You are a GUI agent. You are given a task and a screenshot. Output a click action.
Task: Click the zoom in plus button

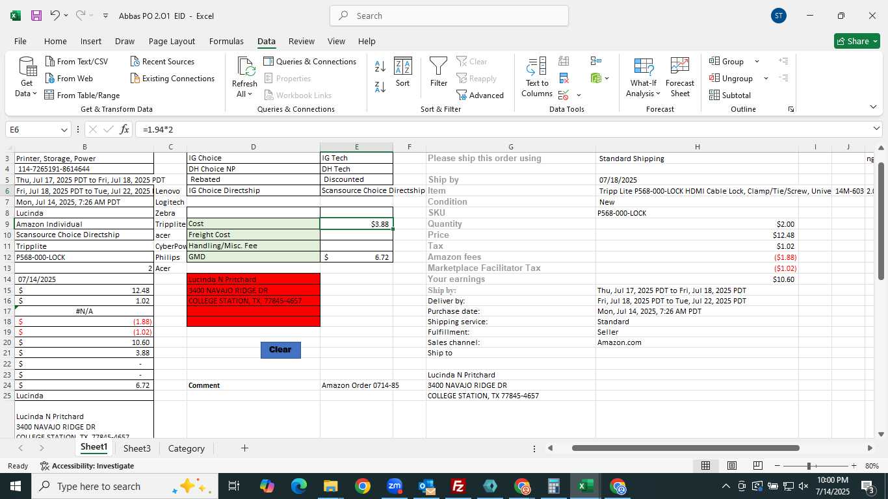pos(854,466)
